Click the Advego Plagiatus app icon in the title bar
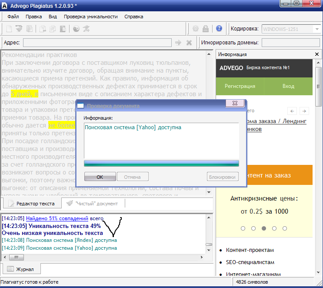 [x=4, y=6]
